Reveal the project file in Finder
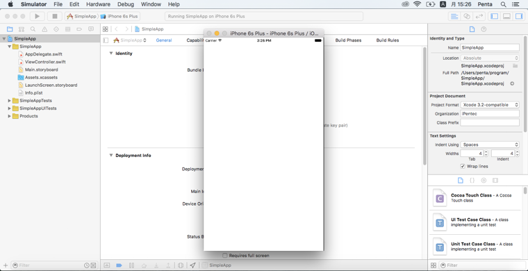 tap(512, 83)
